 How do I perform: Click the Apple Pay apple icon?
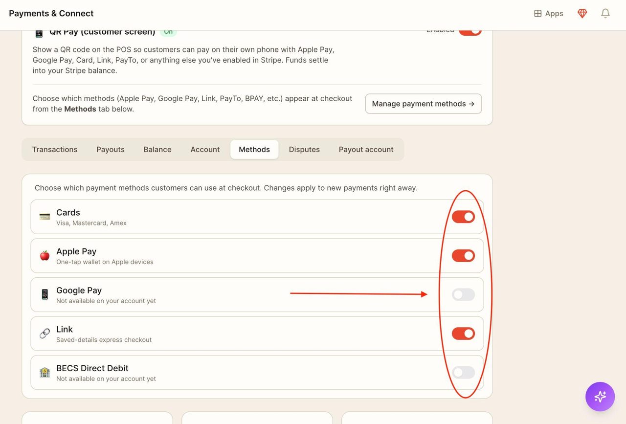[45, 256]
